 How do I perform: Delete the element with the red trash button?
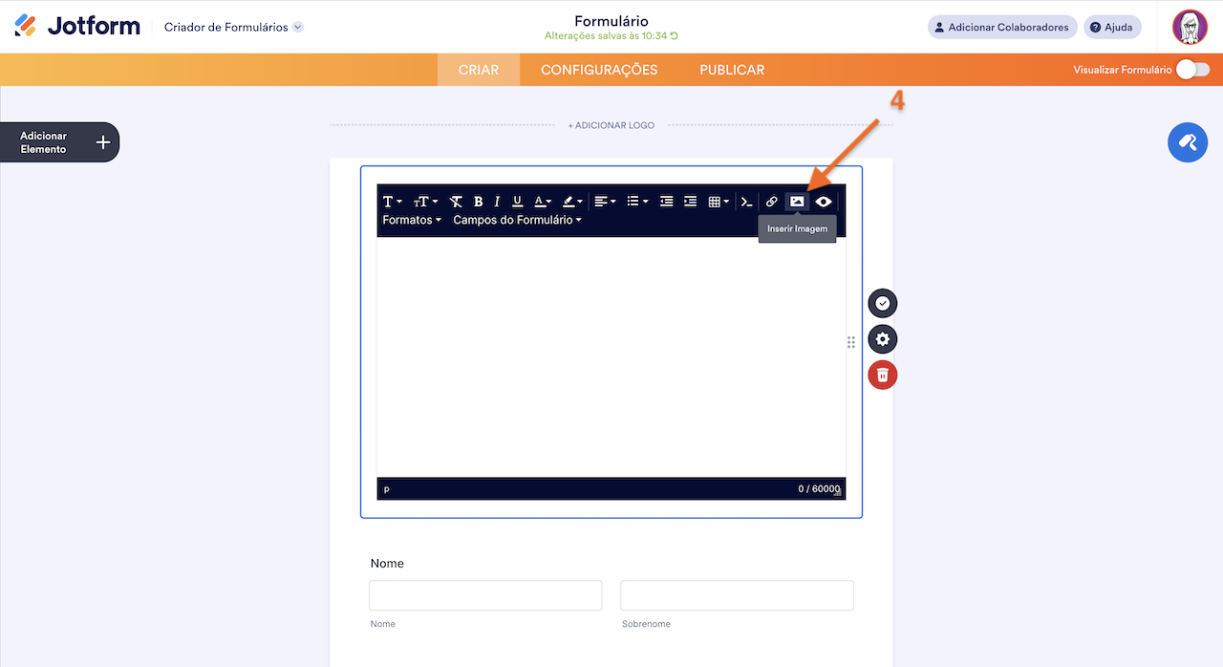tap(882, 376)
